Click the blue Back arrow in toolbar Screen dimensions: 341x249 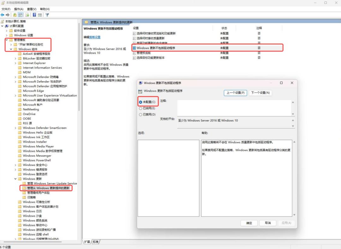[x=3, y=15]
